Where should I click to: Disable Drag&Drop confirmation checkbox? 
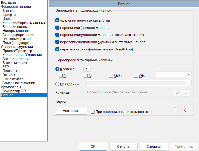(57, 49)
